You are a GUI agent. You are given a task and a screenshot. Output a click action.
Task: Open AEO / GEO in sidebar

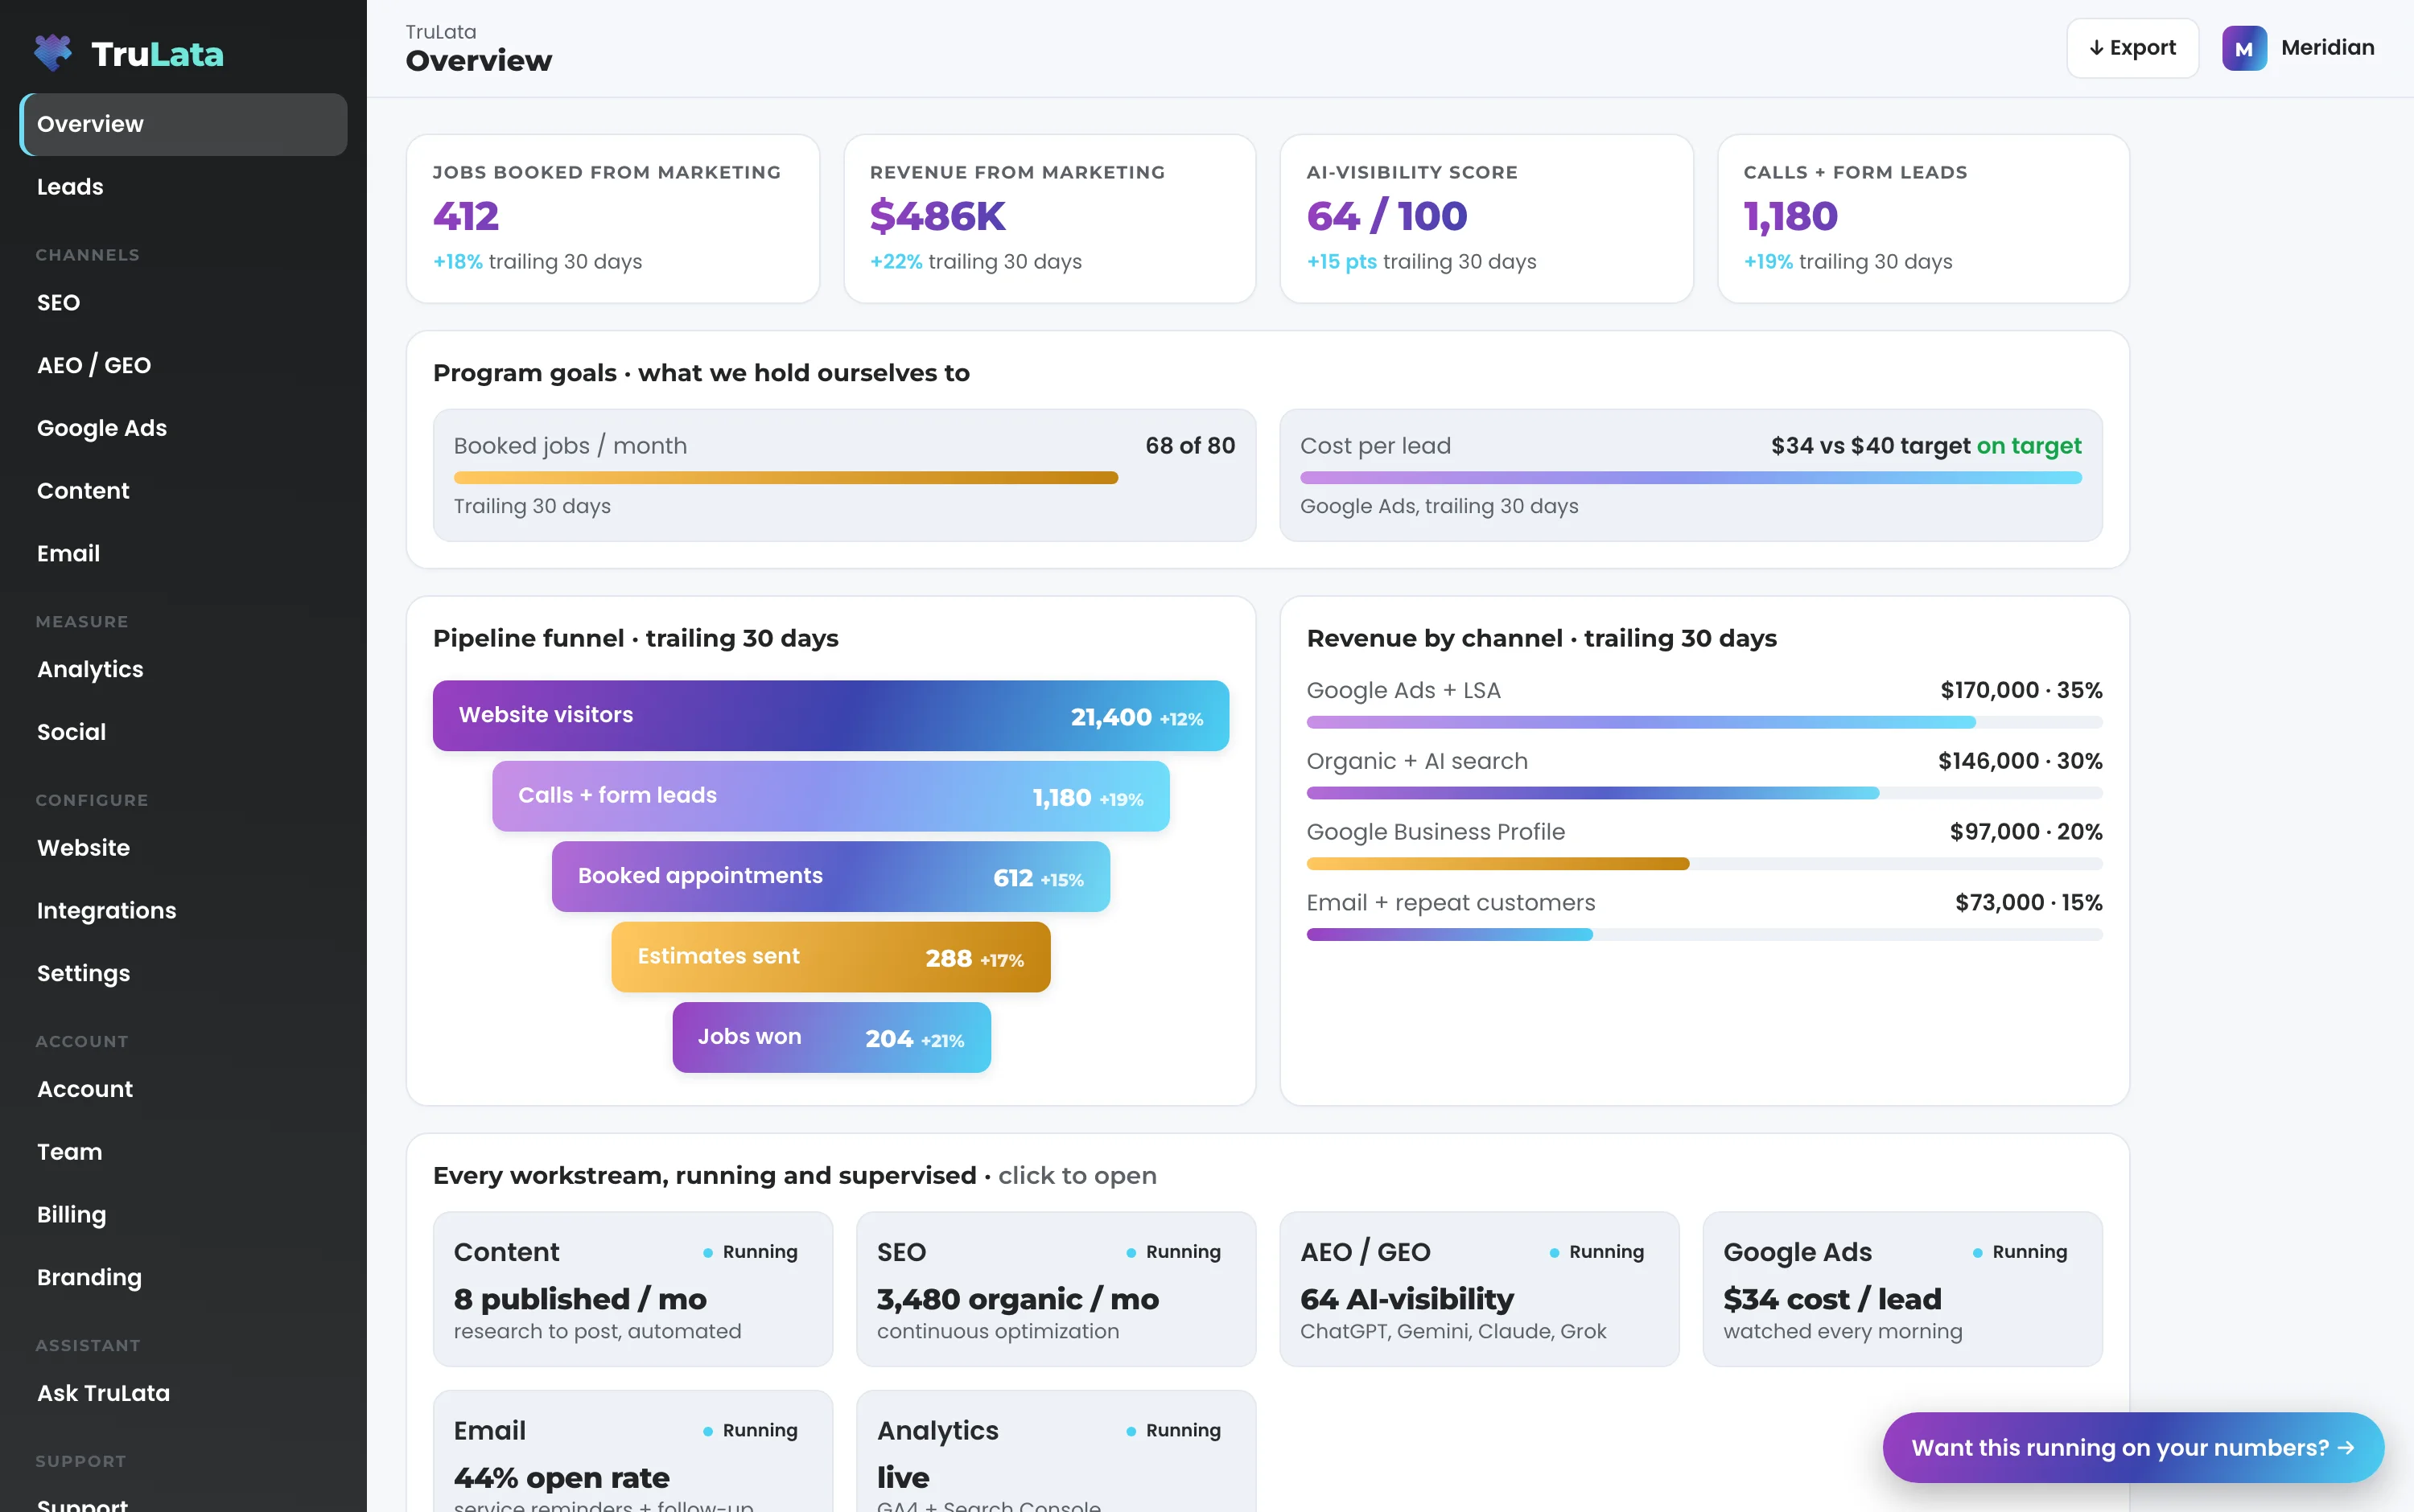183,366
